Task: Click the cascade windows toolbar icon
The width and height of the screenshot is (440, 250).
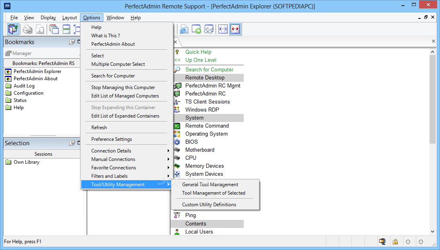Action: coord(54,29)
